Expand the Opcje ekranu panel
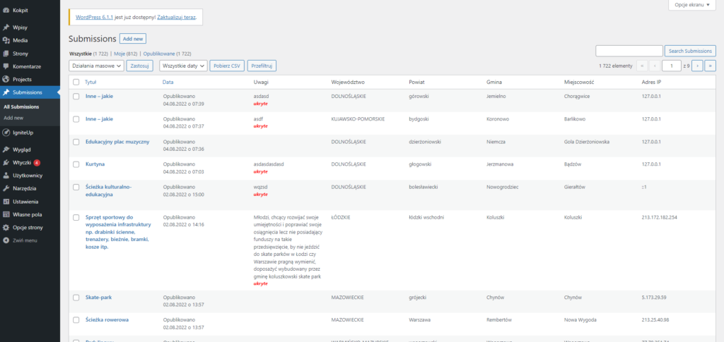 pos(691,5)
